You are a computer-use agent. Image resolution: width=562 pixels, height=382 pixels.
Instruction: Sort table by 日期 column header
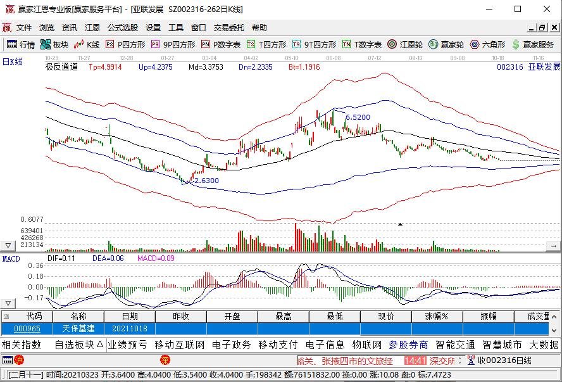coord(130,316)
